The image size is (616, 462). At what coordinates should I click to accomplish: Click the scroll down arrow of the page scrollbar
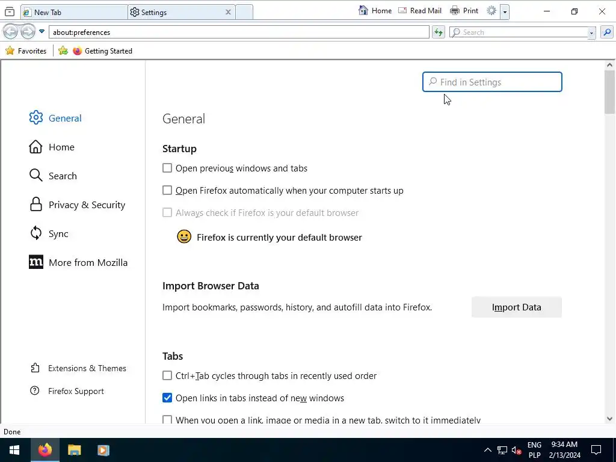[x=609, y=419]
